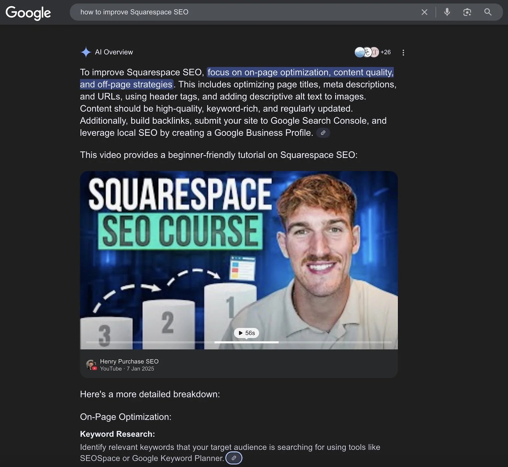
Task: Click the 'Keyword Research:' bold heading
Action: 117,434
